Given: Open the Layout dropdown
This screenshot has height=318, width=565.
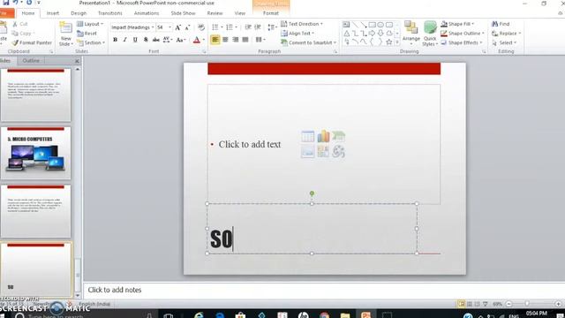Looking at the screenshot, I should (90, 24).
